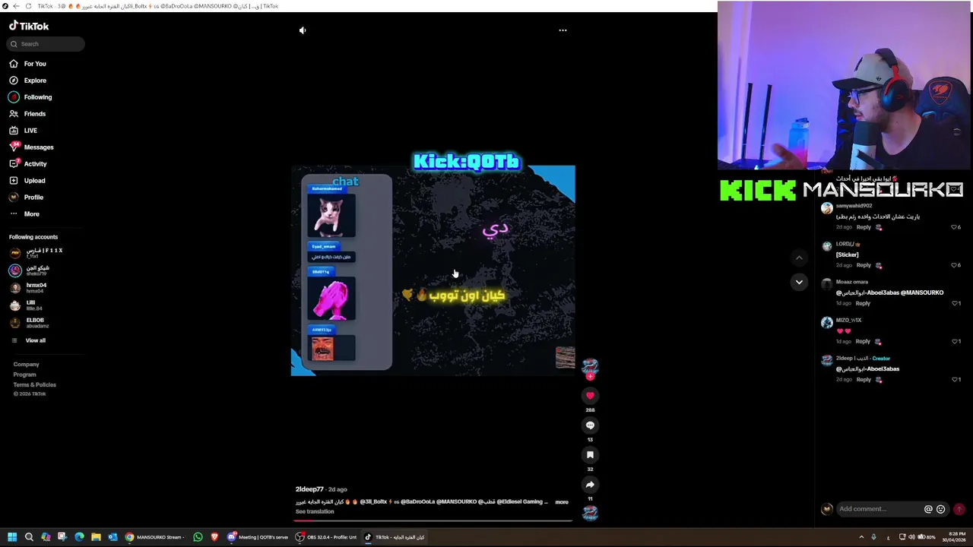Switch to MANSOURKO Stream Chrome window

pos(155,537)
